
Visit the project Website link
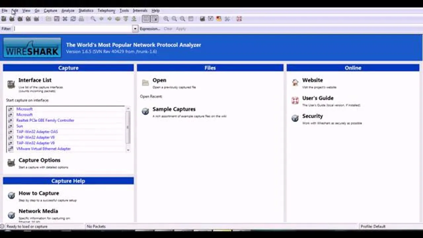click(x=312, y=80)
